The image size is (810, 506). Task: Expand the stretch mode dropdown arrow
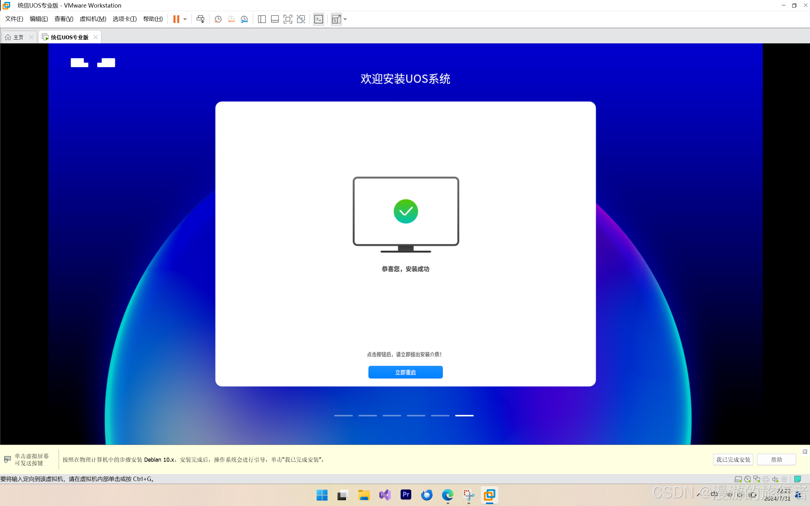(345, 19)
